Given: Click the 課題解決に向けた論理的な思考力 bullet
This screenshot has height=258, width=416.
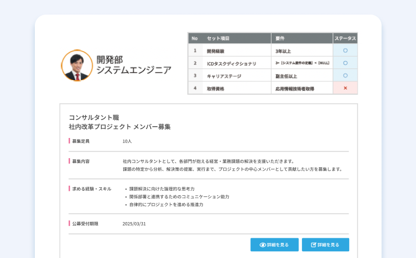Looking at the screenshot, I should (x=162, y=188).
